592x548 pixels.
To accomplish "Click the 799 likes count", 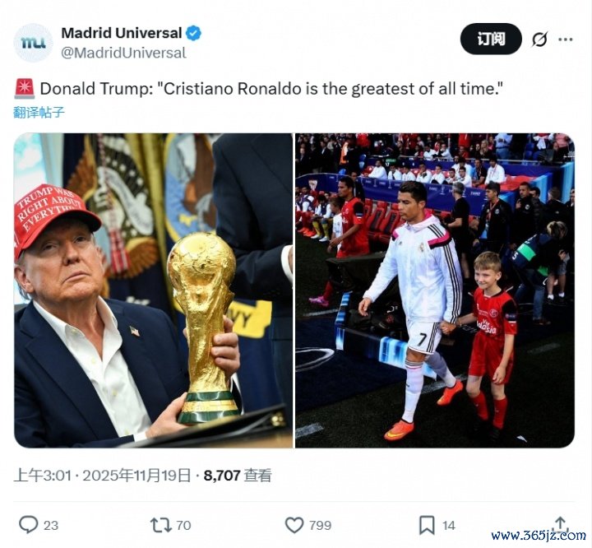I will point(320,525).
